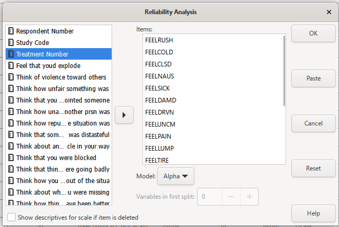The height and width of the screenshot is (227, 339).
Task: Click the variable icon beside Study Code
Action: point(11,42)
